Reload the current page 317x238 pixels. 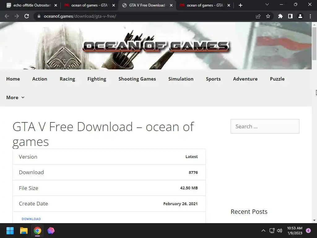tap(27, 16)
